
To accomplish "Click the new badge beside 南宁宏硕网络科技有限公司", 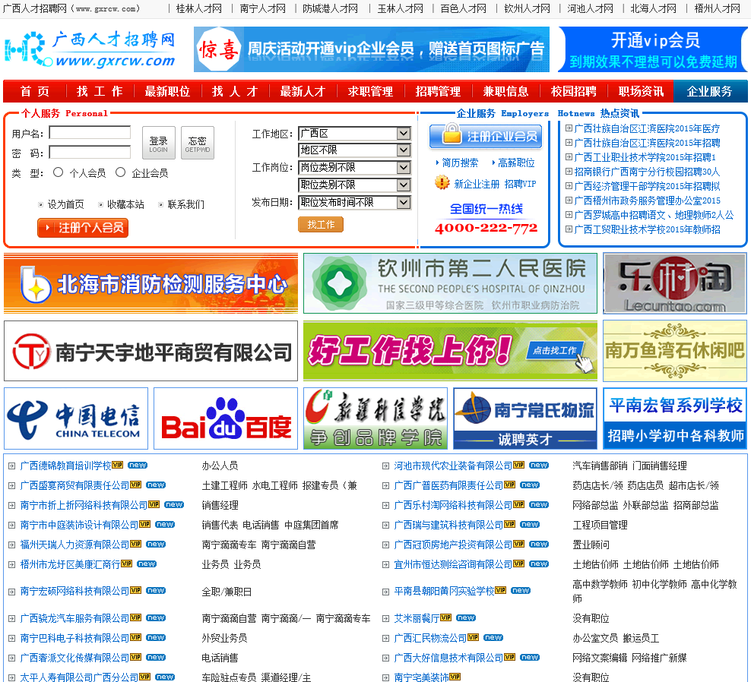I will [156, 590].
